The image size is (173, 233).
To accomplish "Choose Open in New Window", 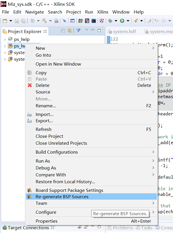I will tap(91, 64).
